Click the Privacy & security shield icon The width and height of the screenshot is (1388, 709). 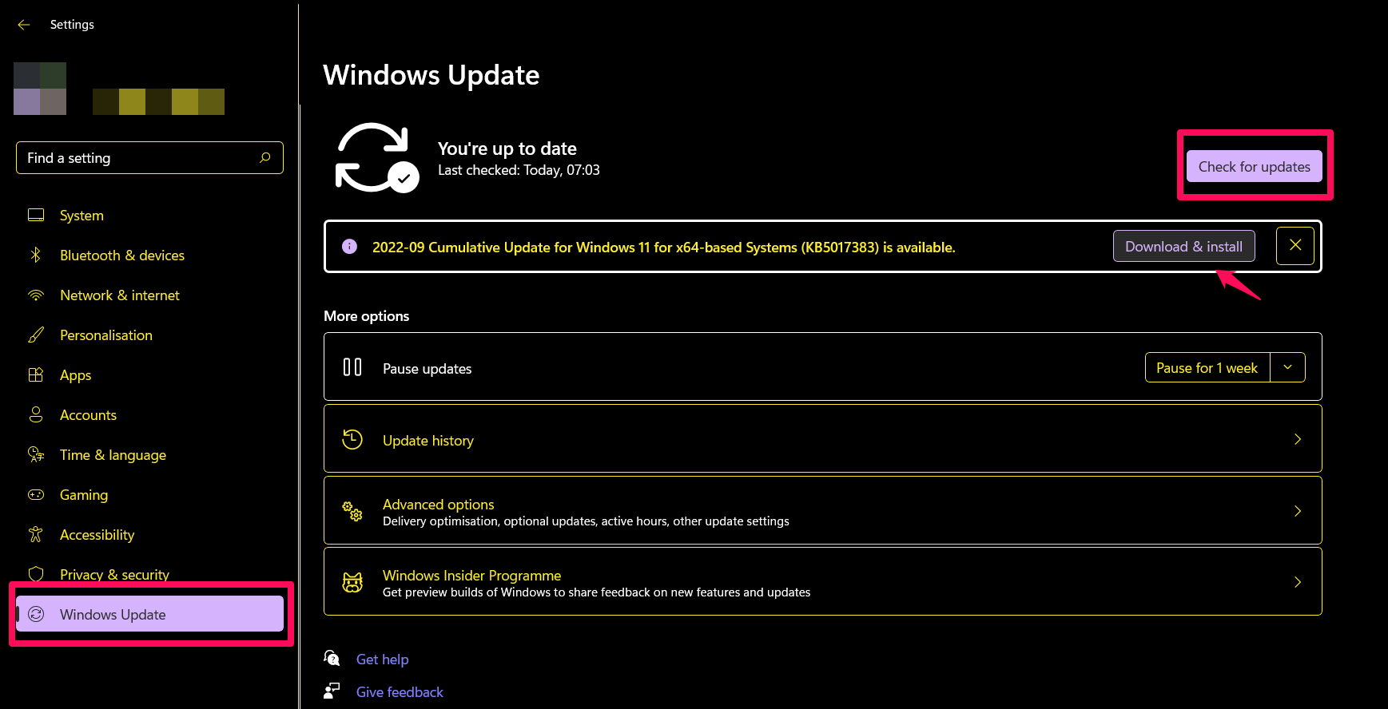(36, 574)
